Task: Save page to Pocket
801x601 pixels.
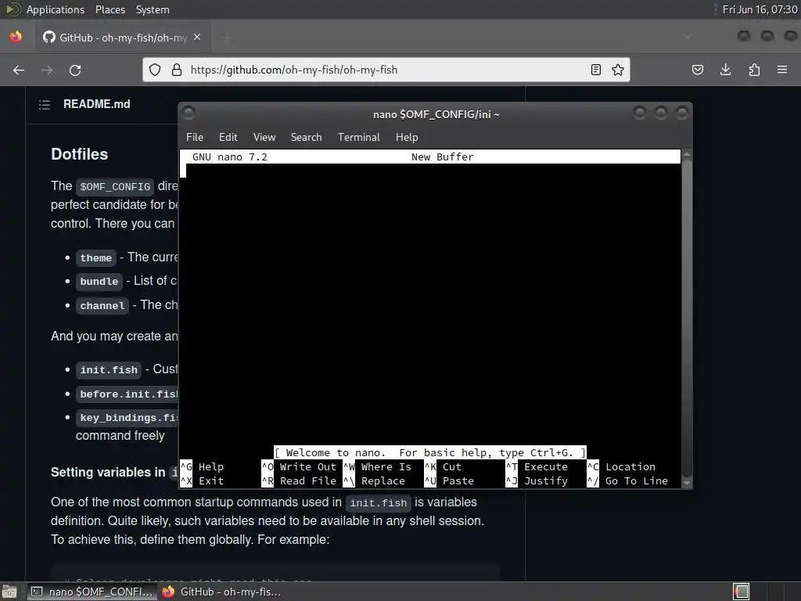Action: click(697, 70)
